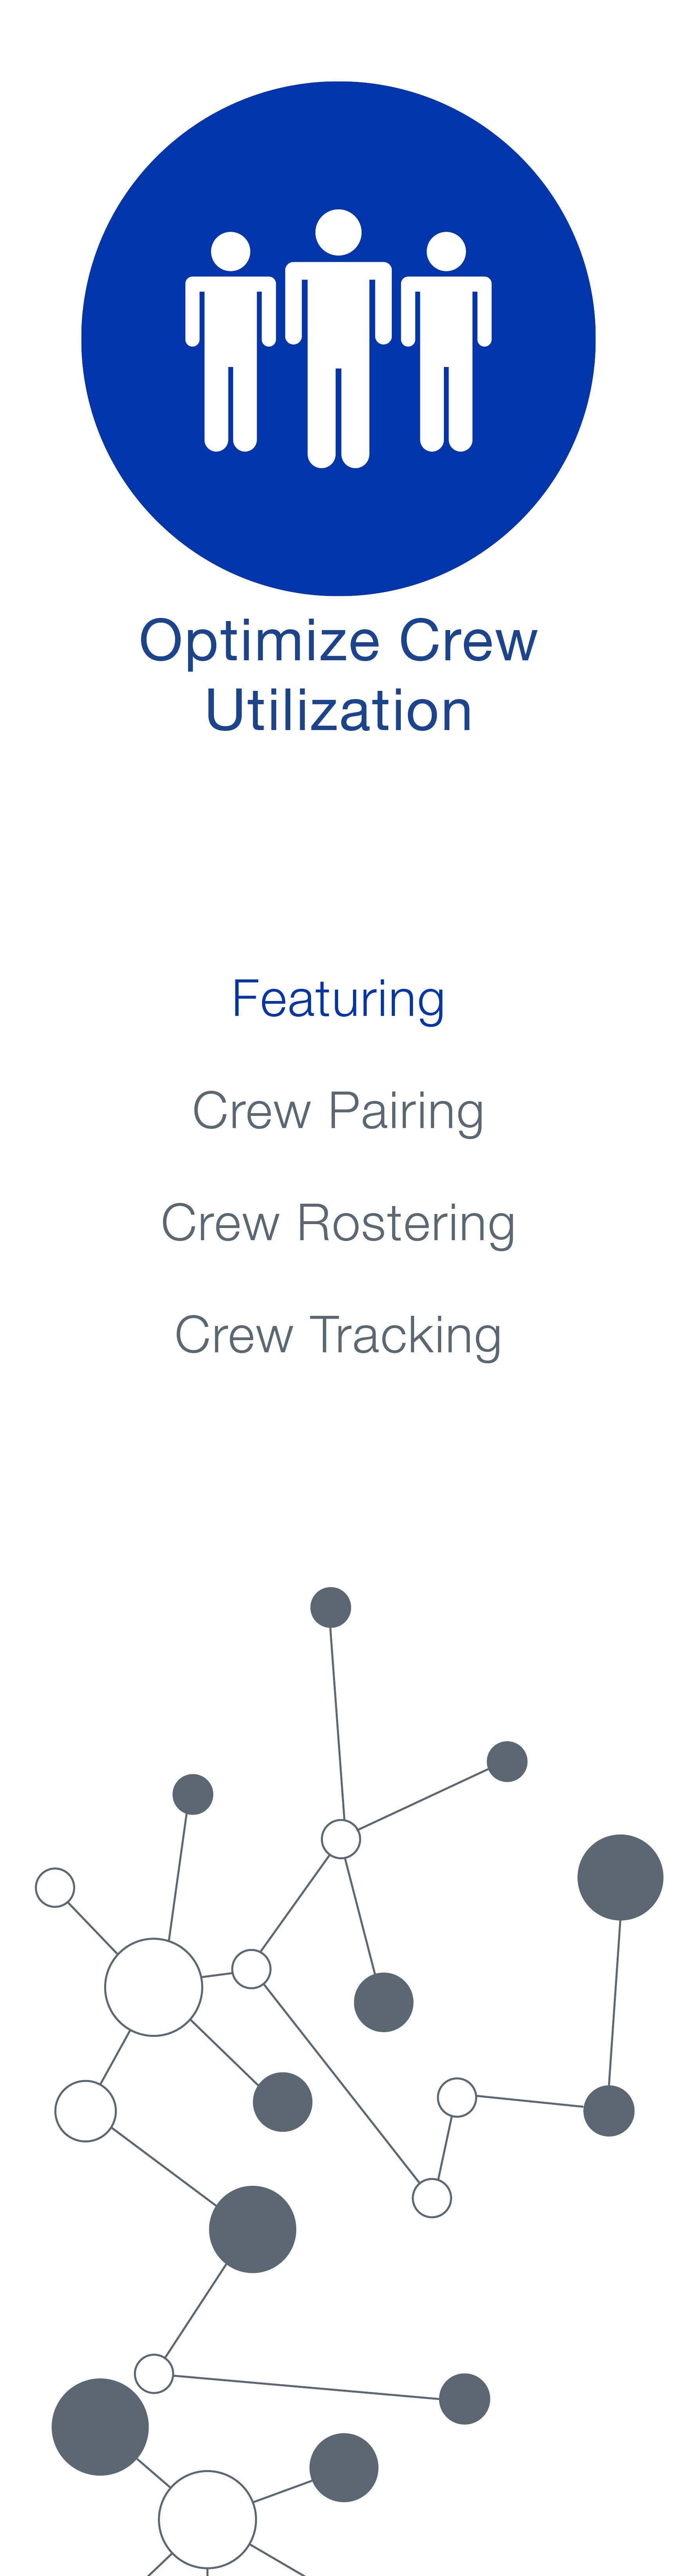Screen dimensions: 677x2576
Task: Select dark node above the upper hollow hub
Action: coord(193,1794)
